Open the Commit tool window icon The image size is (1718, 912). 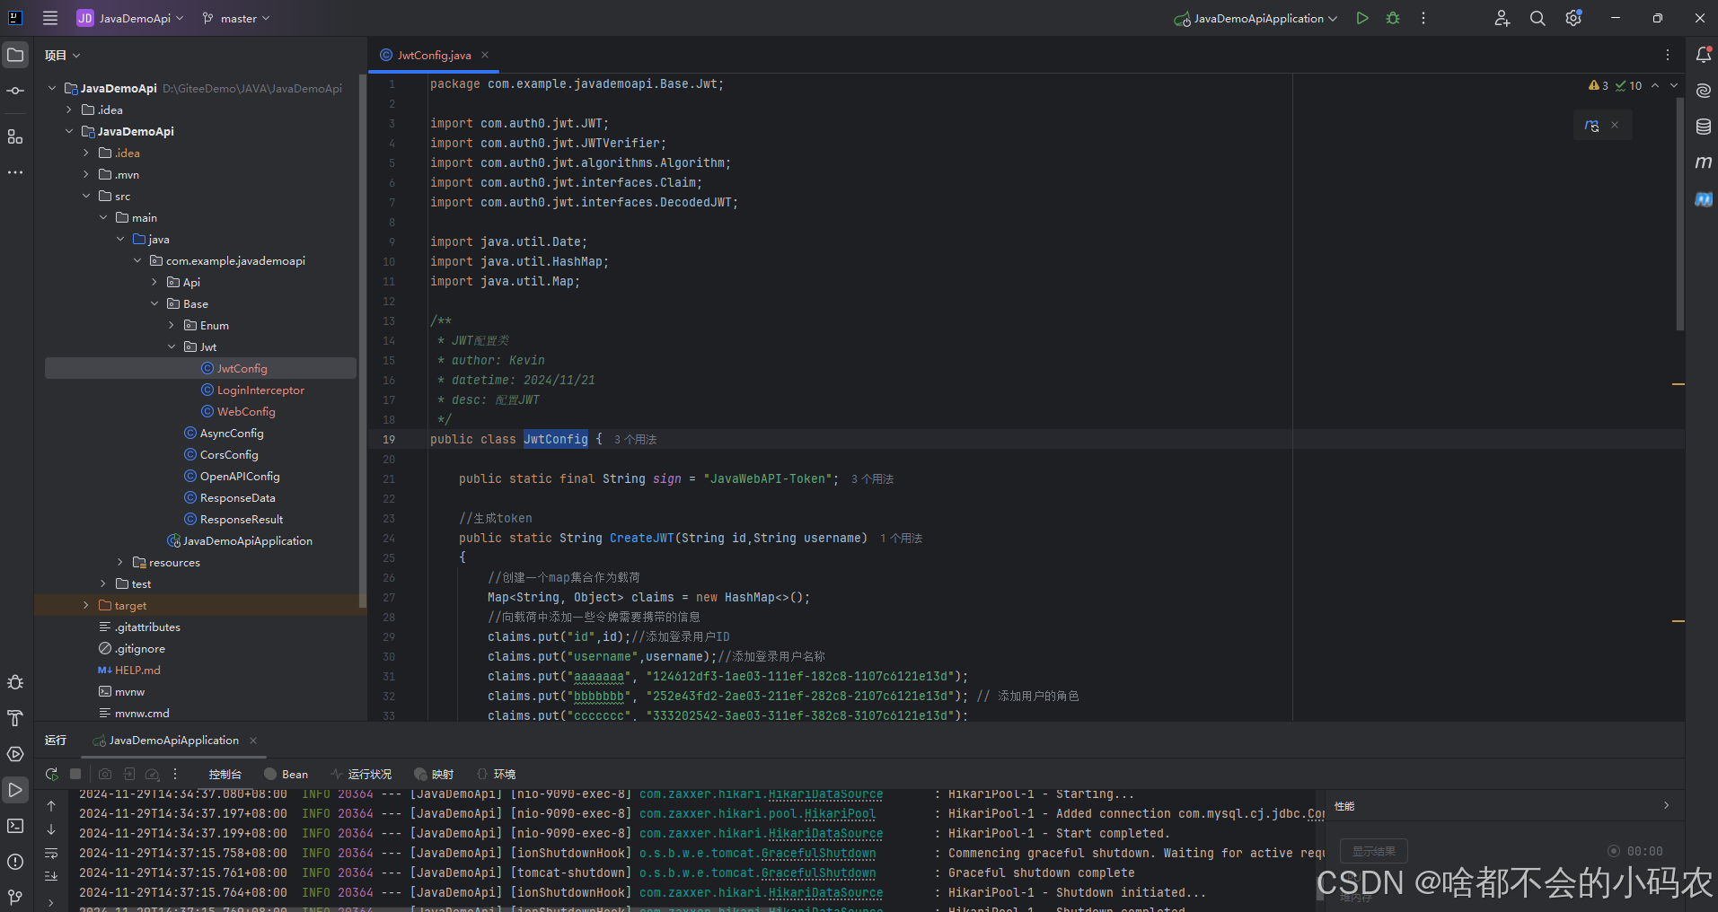(x=14, y=91)
